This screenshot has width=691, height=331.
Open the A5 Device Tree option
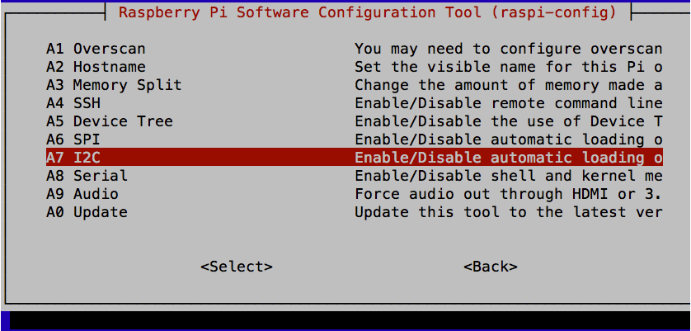pyautogui.click(x=109, y=121)
